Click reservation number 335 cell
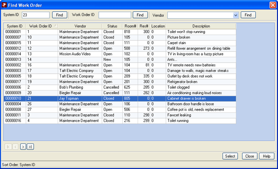This screenshot has width=278, height=169. tap(144, 76)
